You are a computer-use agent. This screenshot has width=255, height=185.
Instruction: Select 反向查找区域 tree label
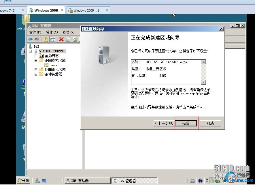55,70
